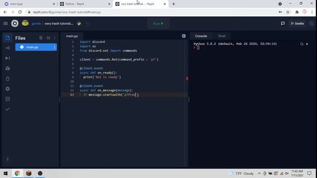Open the Unit tests checkmark icon
The image size is (317, 178).
click(8, 109)
